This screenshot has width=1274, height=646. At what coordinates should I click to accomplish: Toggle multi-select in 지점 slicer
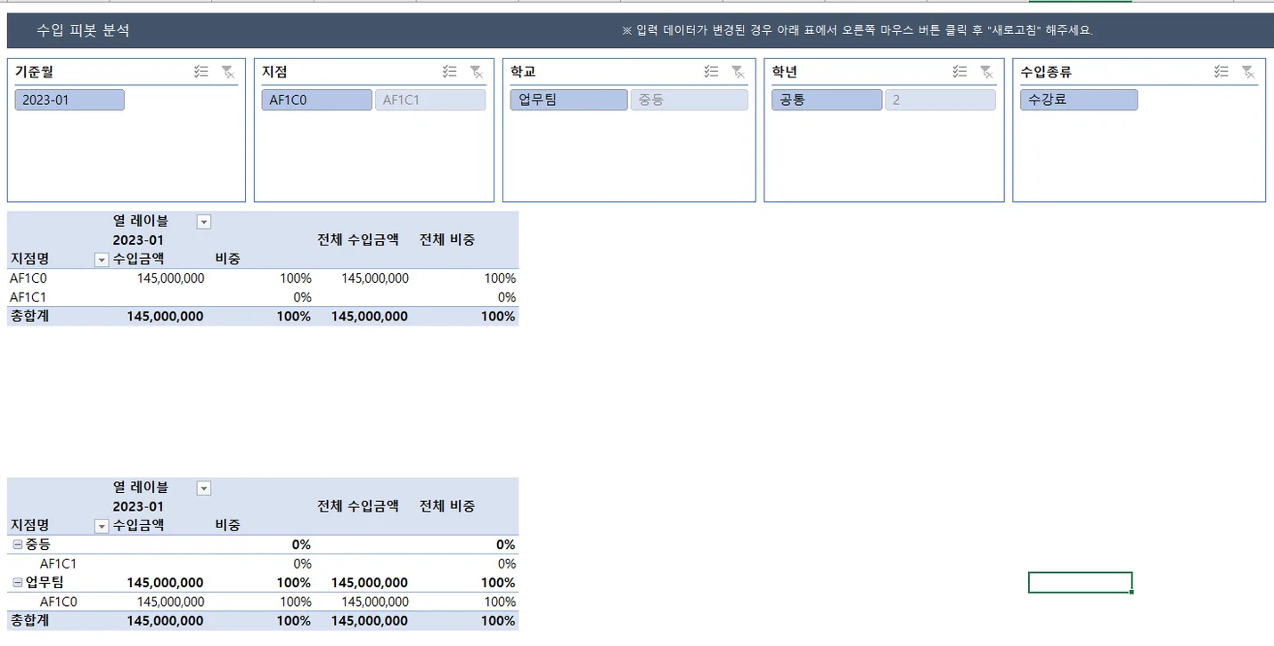click(450, 72)
